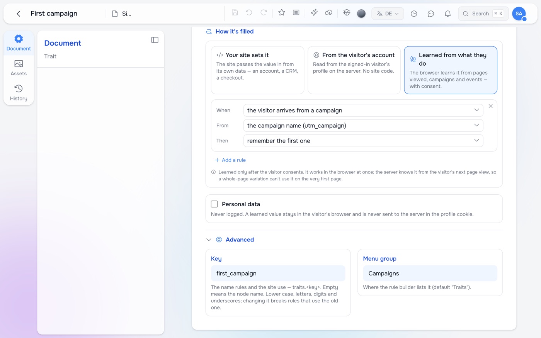Go back using the left chevron
The height and width of the screenshot is (338, 541).
(18, 14)
